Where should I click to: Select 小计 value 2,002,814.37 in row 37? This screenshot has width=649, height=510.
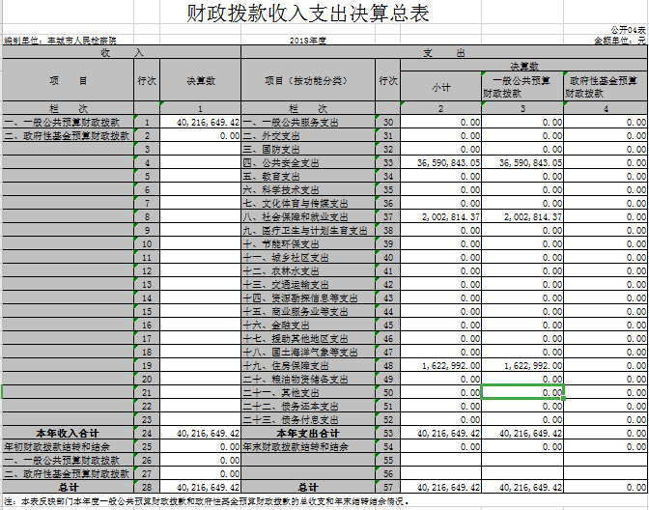point(440,217)
